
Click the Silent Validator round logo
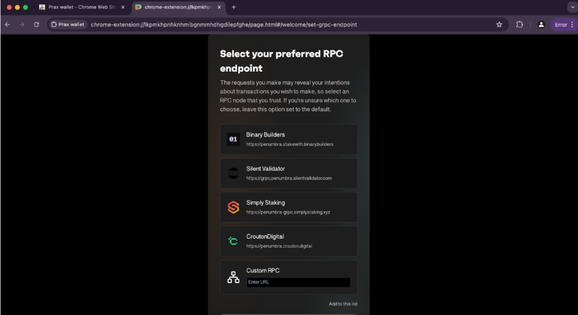[x=233, y=173]
